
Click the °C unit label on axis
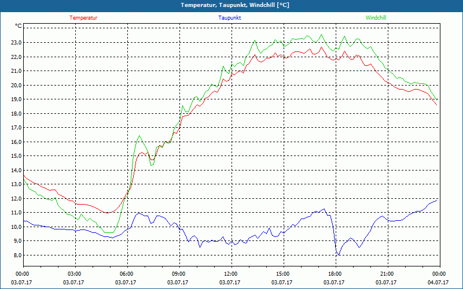(x=18, y=26)
